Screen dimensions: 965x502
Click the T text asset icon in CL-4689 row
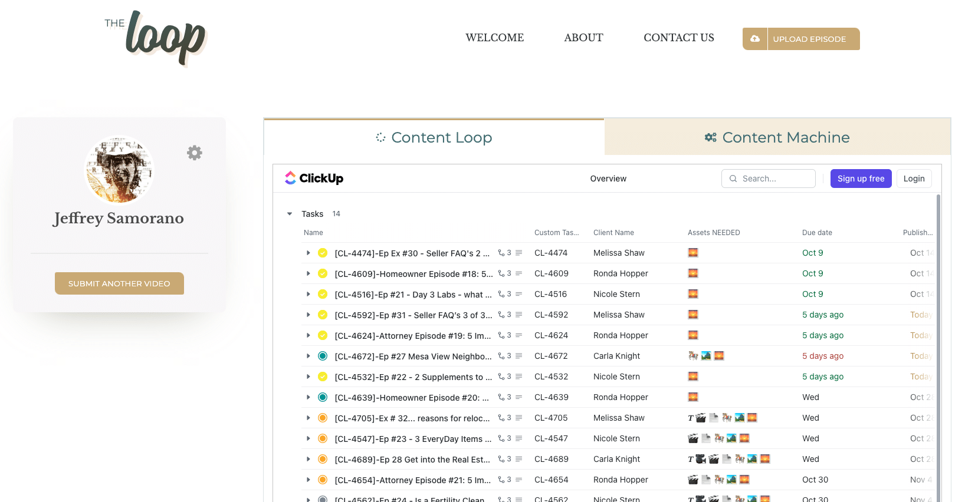point(691,459)
